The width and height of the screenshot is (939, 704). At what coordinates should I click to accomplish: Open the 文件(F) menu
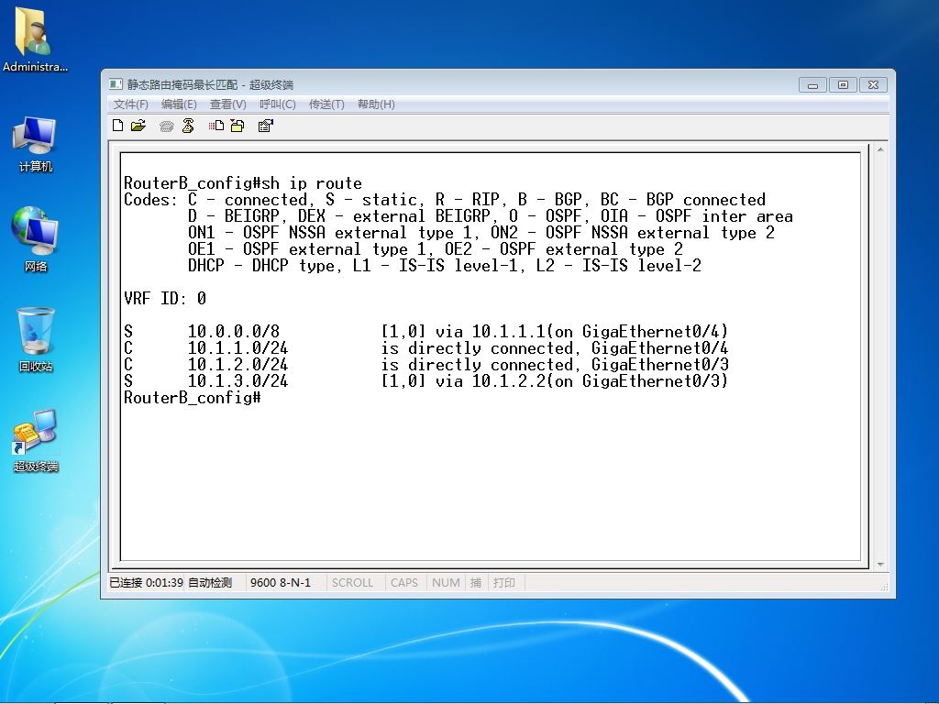[131, 104]
